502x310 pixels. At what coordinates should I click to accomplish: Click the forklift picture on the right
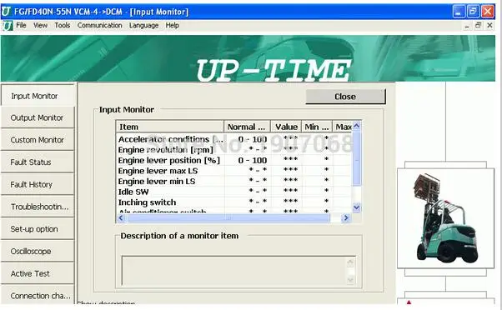tap(445, 218)
